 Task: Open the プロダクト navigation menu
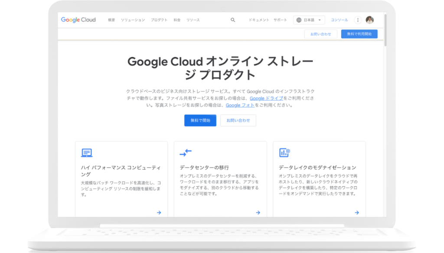pos(159,20)
